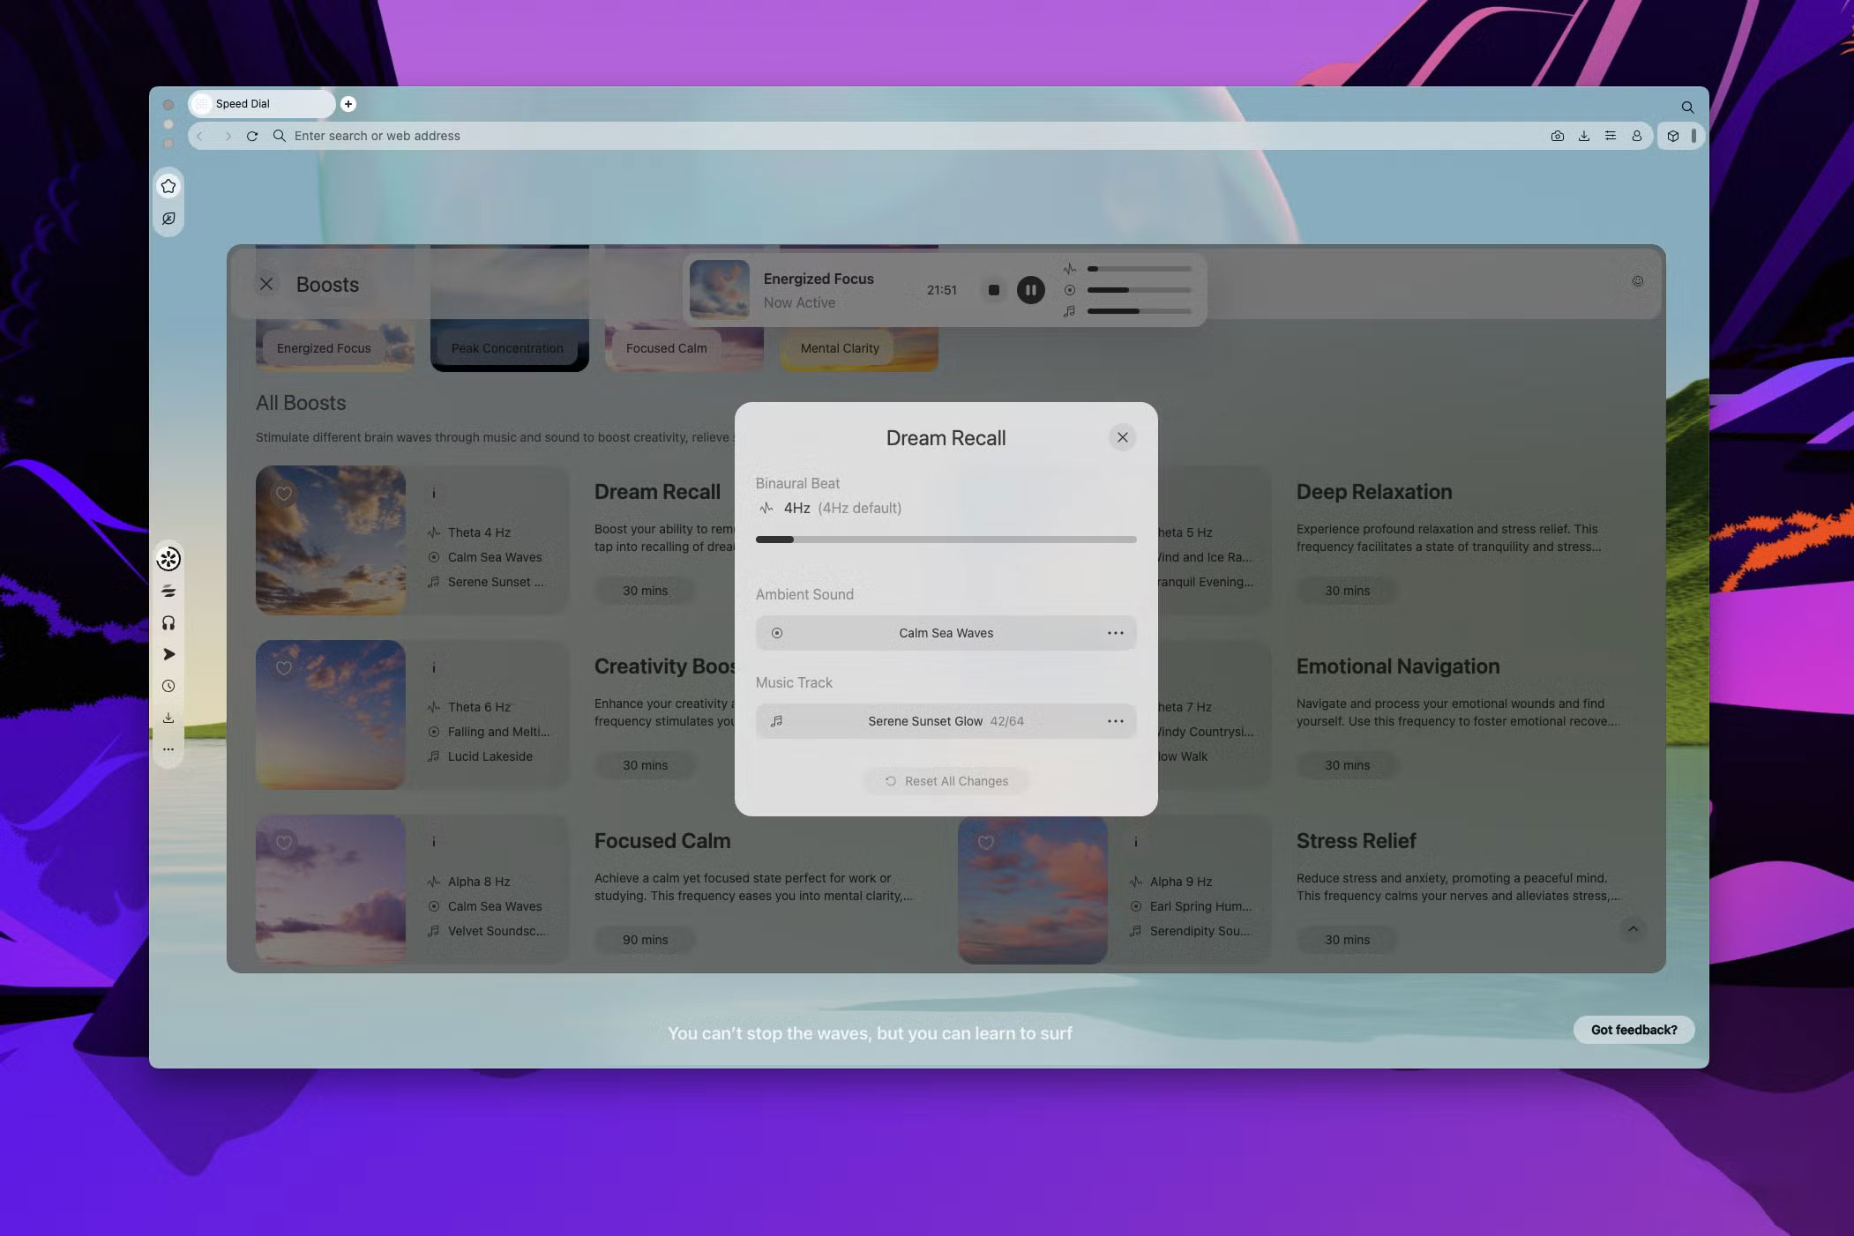Reload the current page
The width and height of the screenshot is (1854, 1236).
coord(252,136)
